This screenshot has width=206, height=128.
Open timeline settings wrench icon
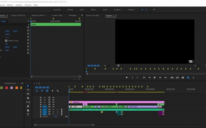coord(58,91)
